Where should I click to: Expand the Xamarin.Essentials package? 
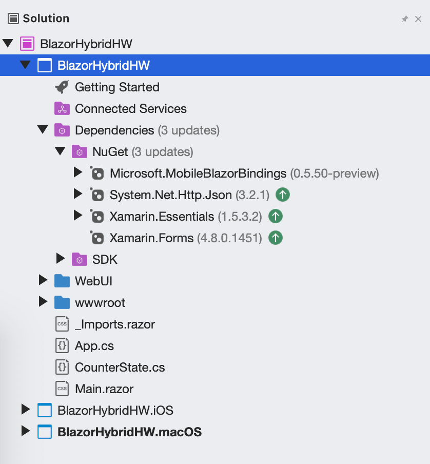click(x=78, y=216)
